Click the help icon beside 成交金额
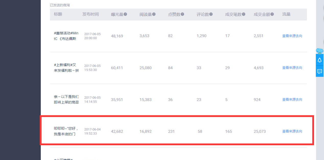324x160 pixels. pos(272,14)
